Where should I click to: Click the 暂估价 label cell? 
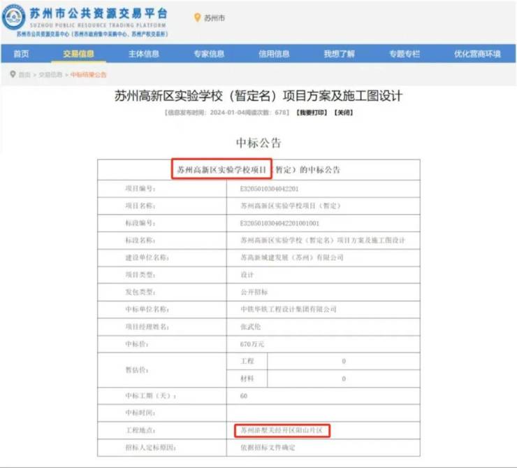coord(162,370)
